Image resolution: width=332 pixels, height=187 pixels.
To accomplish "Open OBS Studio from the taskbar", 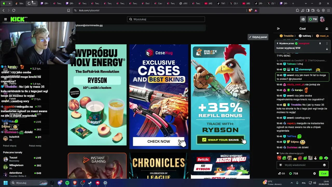I will pos(82,183).
